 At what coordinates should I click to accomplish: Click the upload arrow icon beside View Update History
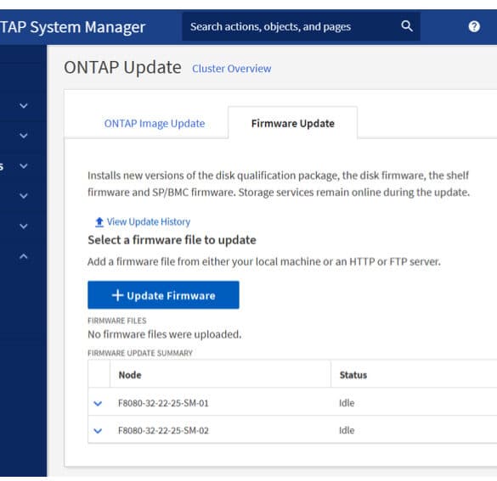[99, 222]
